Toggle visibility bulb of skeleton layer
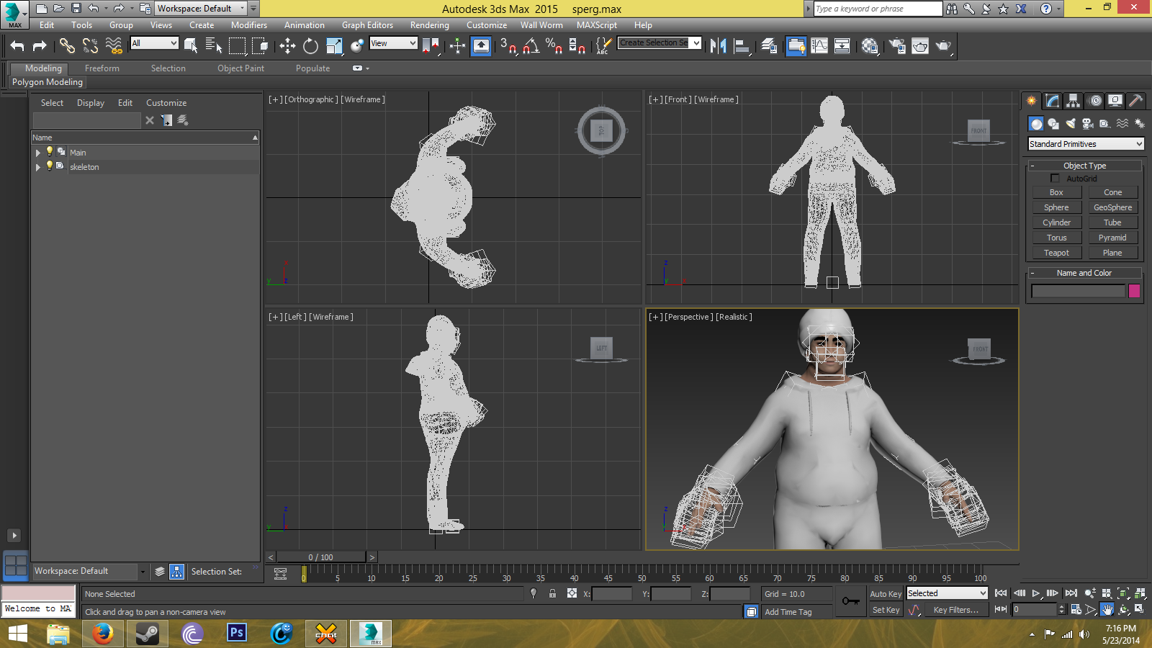The height and width of the screenshot is (648, 1152). [x=50, y=166]
